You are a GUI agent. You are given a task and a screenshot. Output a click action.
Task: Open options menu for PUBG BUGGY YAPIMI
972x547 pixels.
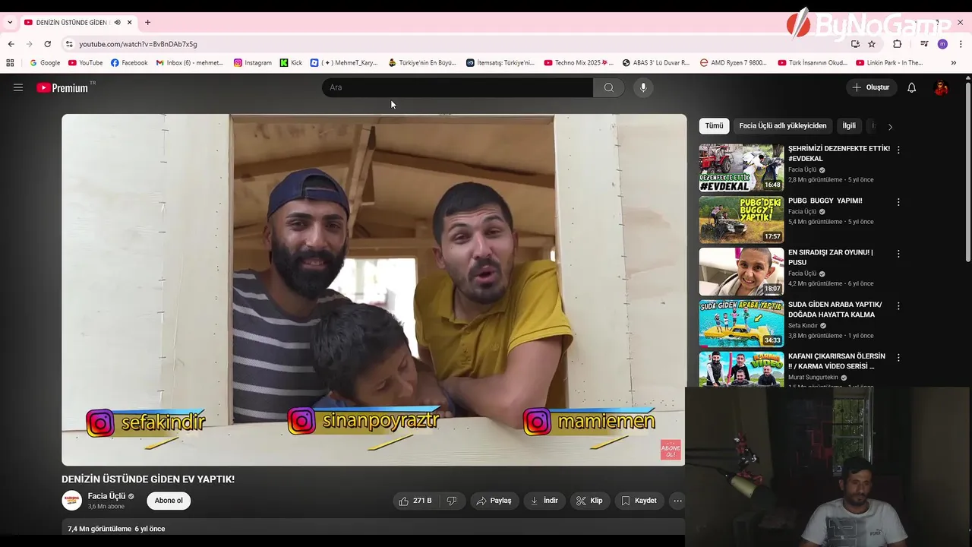(x=898, y=202)
